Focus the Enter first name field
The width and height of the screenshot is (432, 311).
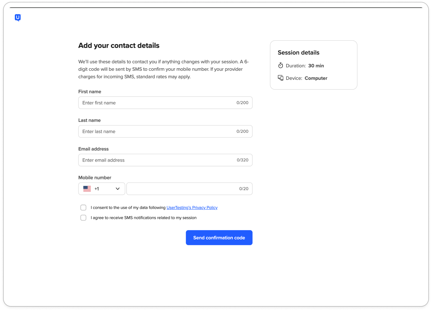(156, 103)
